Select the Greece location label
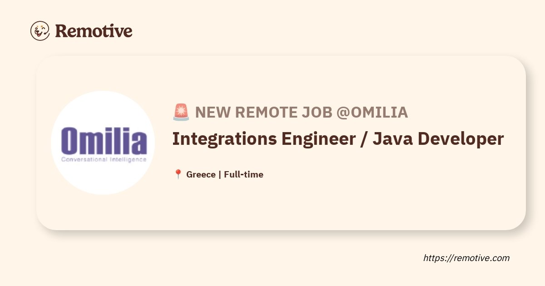 click(201, 174)
